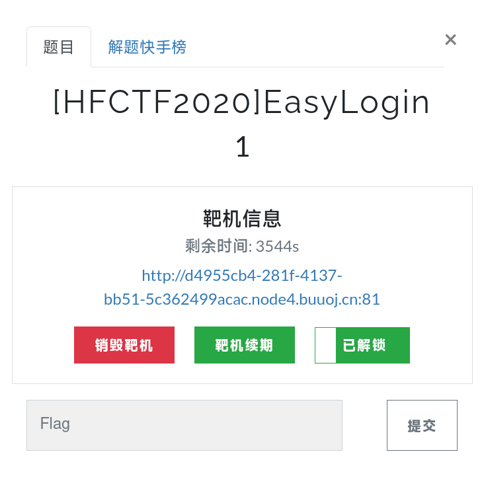Select the number 1 under the title
This screenshot has width=484, height=499.
coord(242,147)
